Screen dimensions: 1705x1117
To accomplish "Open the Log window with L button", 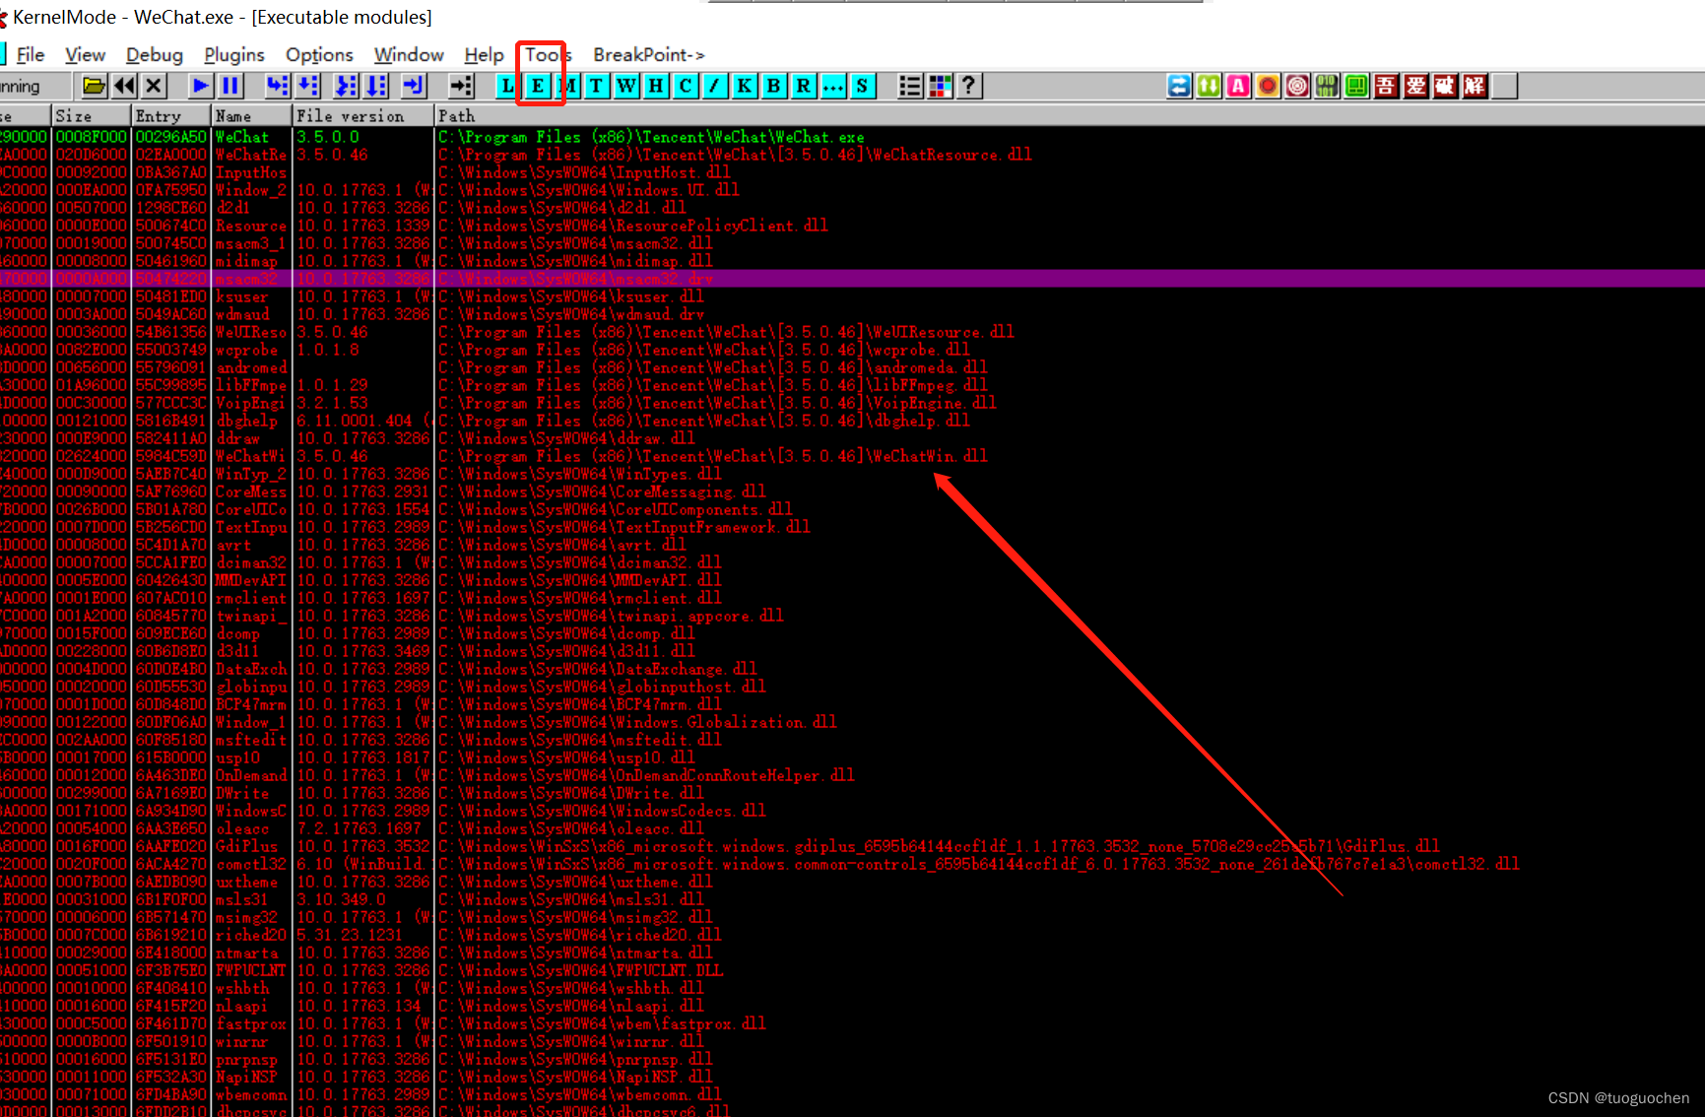I will click(507, 86).
